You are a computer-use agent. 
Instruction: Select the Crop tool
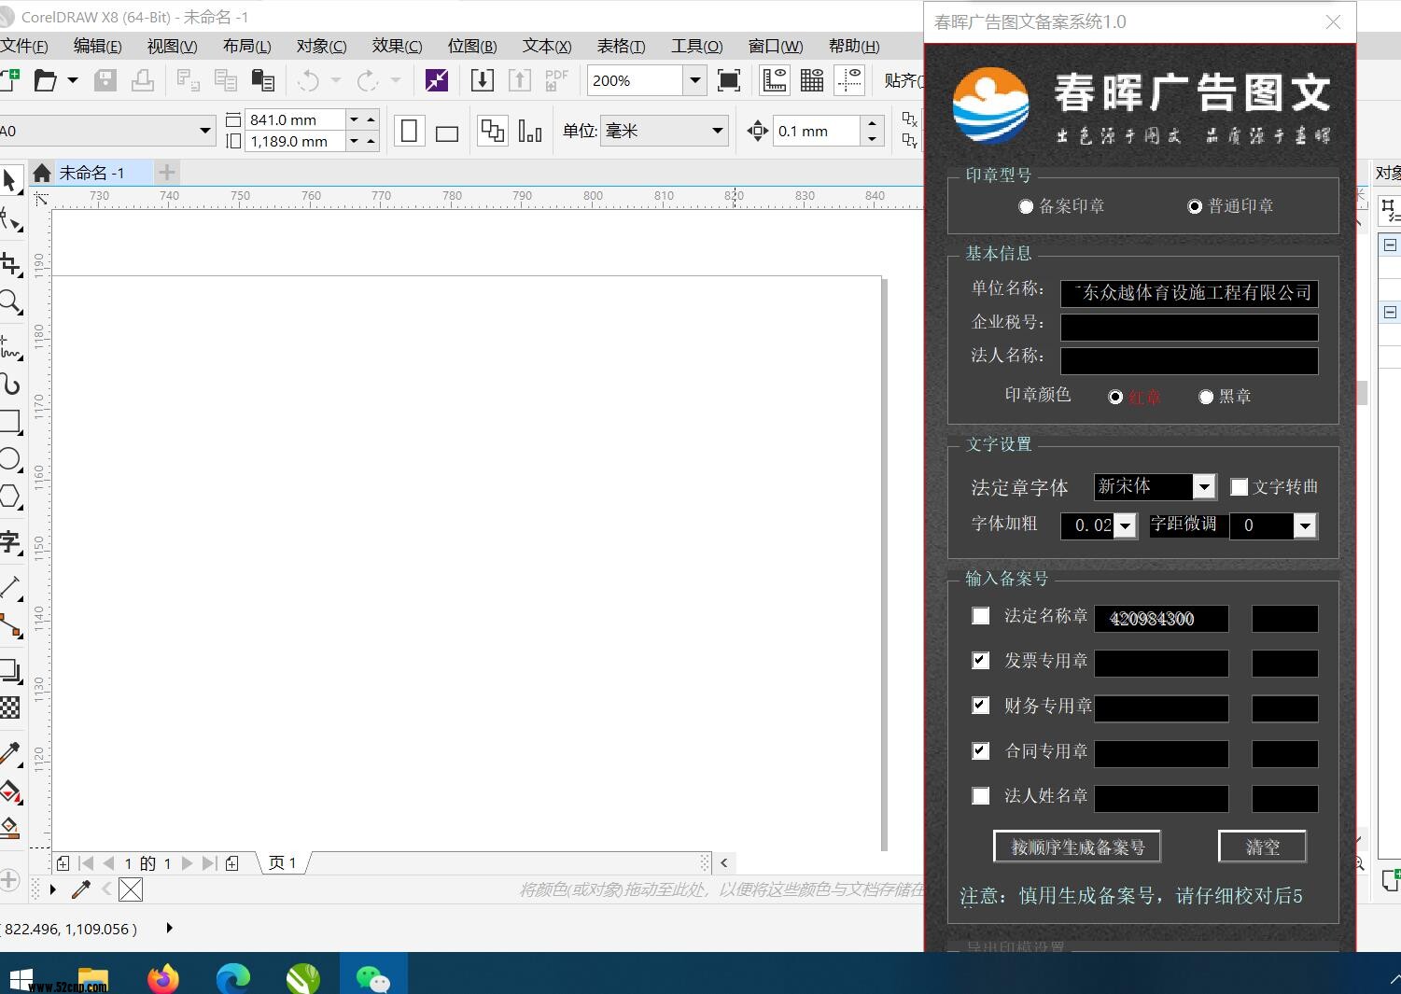pos(10,265)
